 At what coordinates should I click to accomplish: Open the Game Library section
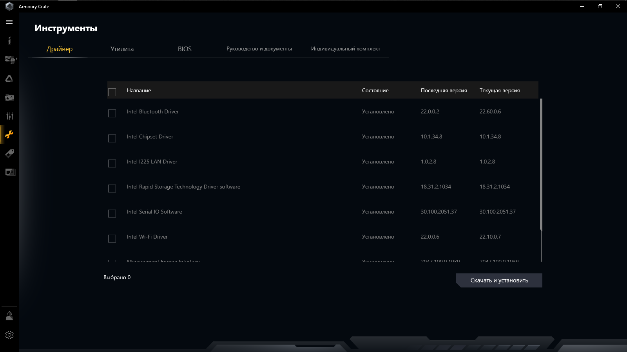coord(9,97)
